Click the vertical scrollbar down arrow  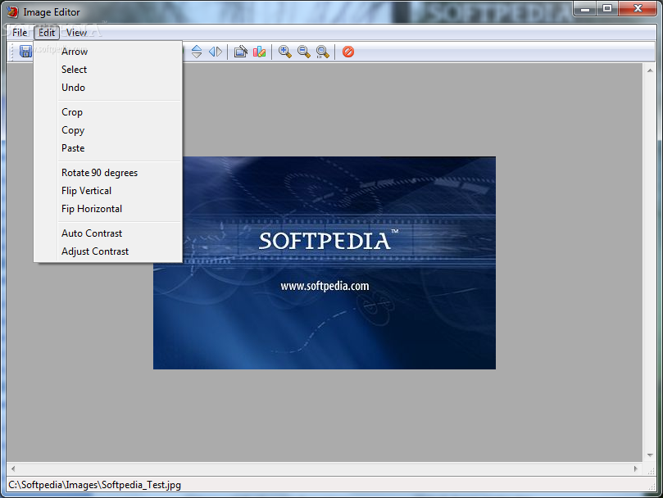coord(650,455)
